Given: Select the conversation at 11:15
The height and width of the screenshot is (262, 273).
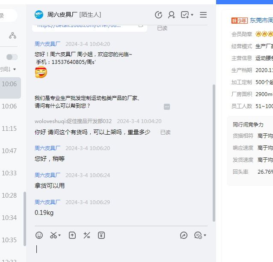Looking at the screenshot, I should click(9, 128).
